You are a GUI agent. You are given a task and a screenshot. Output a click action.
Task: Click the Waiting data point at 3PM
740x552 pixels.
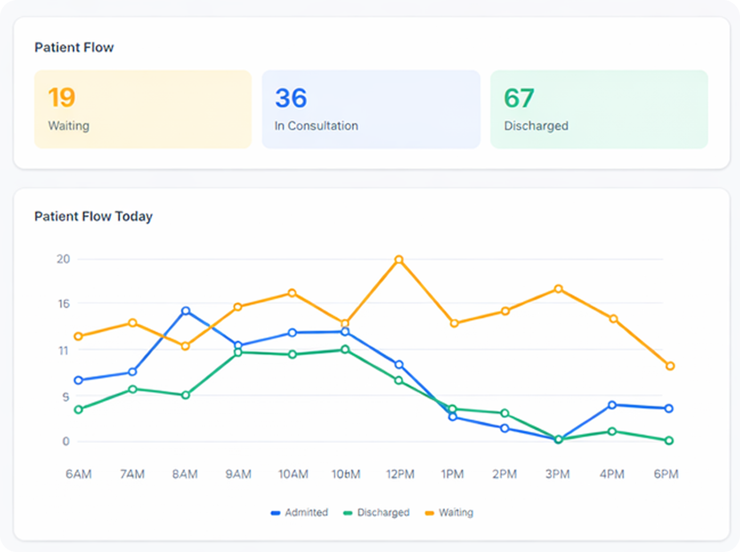(559, 289)
